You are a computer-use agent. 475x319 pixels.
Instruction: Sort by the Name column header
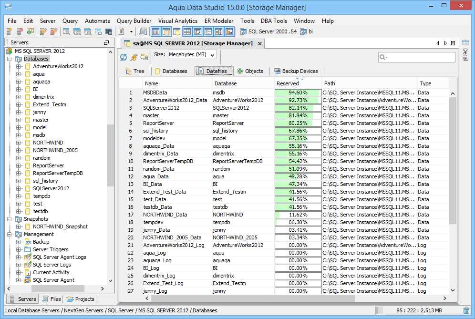pos(177,83)
